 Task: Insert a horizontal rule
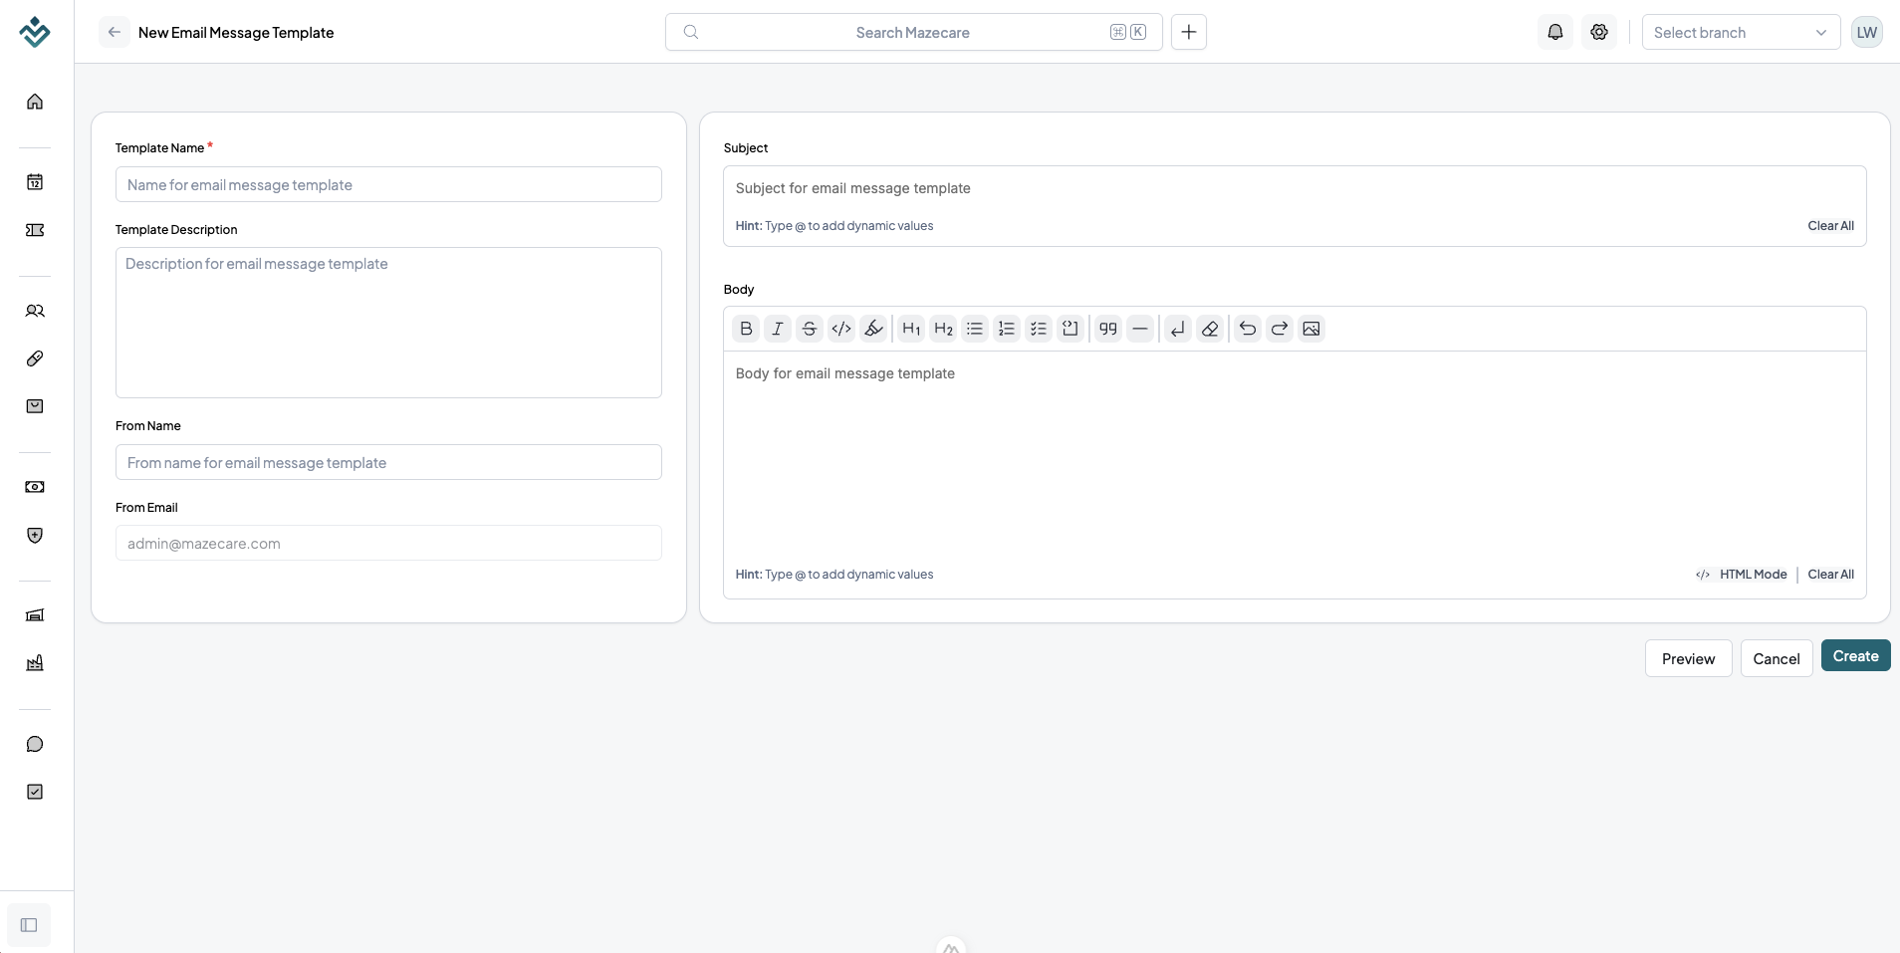(x=1140, y=329)
